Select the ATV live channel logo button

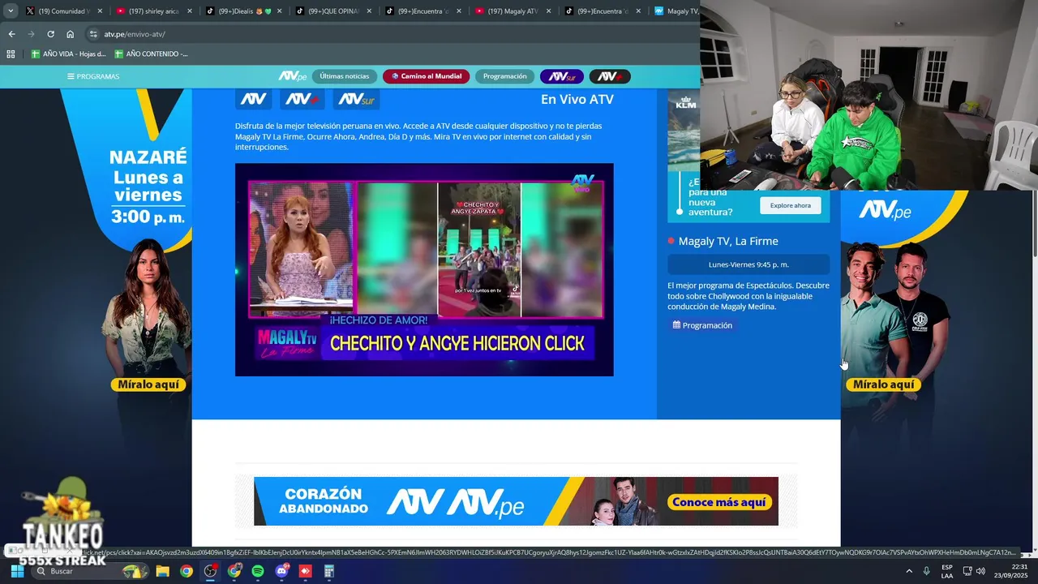[x=253, y=99]
